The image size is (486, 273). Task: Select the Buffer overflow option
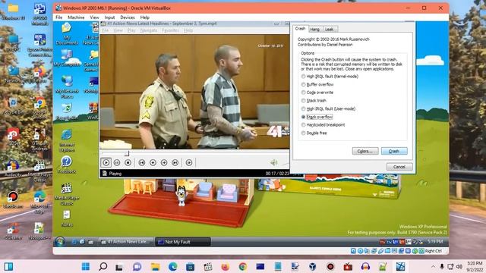(317, 84)
